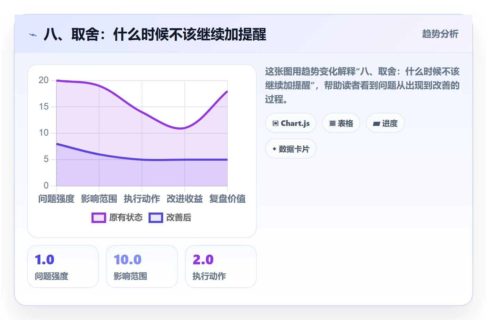Click the square icon in the Chart.js chip

pos(276,123)
